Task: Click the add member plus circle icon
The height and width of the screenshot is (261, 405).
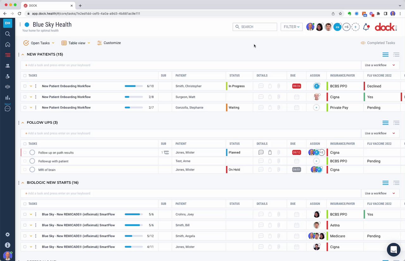Action: (x=355, y=27)
